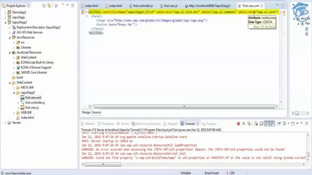The width and height of the screenshot is (312, 175).
Task: Maximize the console view
Action: point(307,123)
